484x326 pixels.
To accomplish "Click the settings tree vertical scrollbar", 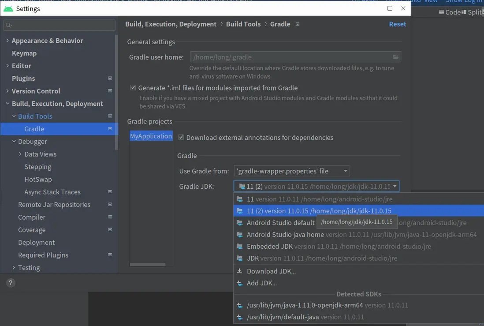I will pyautogui.click(x=117, y=92).
